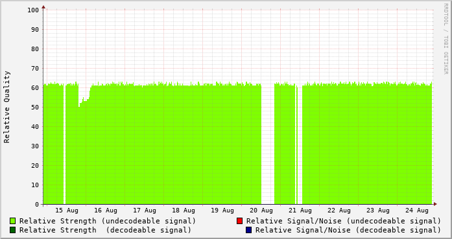Click the RRDTOOL / TOBI OETIKER watermark

pos(446,39)
